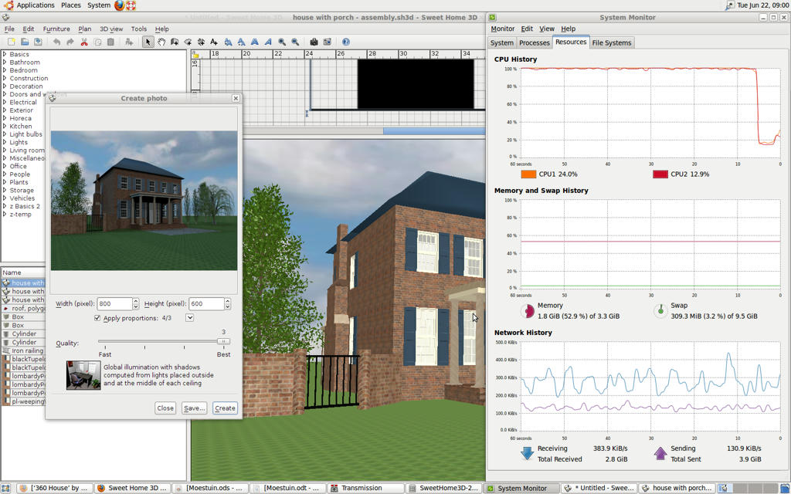Expand the Vehicles catalog category
The image size is (791, 494).
pyautogui.click(x=5, y=198)
